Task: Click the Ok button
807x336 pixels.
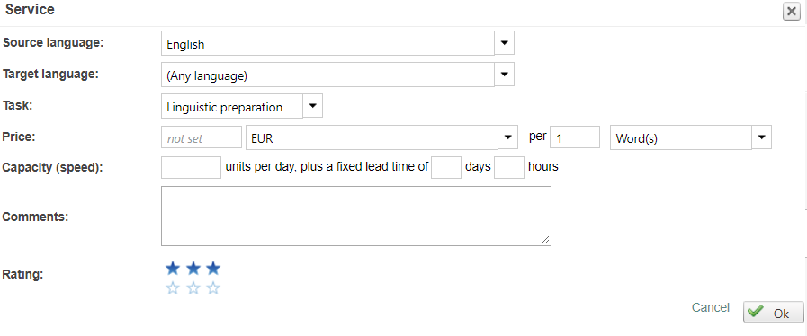Action: pyautogui.click(x=774, y=313)
